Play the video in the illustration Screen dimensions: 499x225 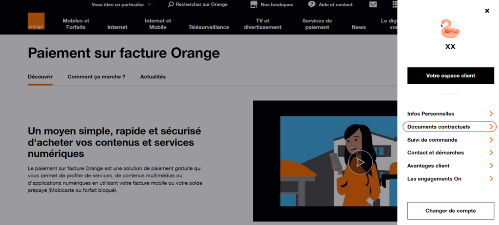[x=360, y=163]
